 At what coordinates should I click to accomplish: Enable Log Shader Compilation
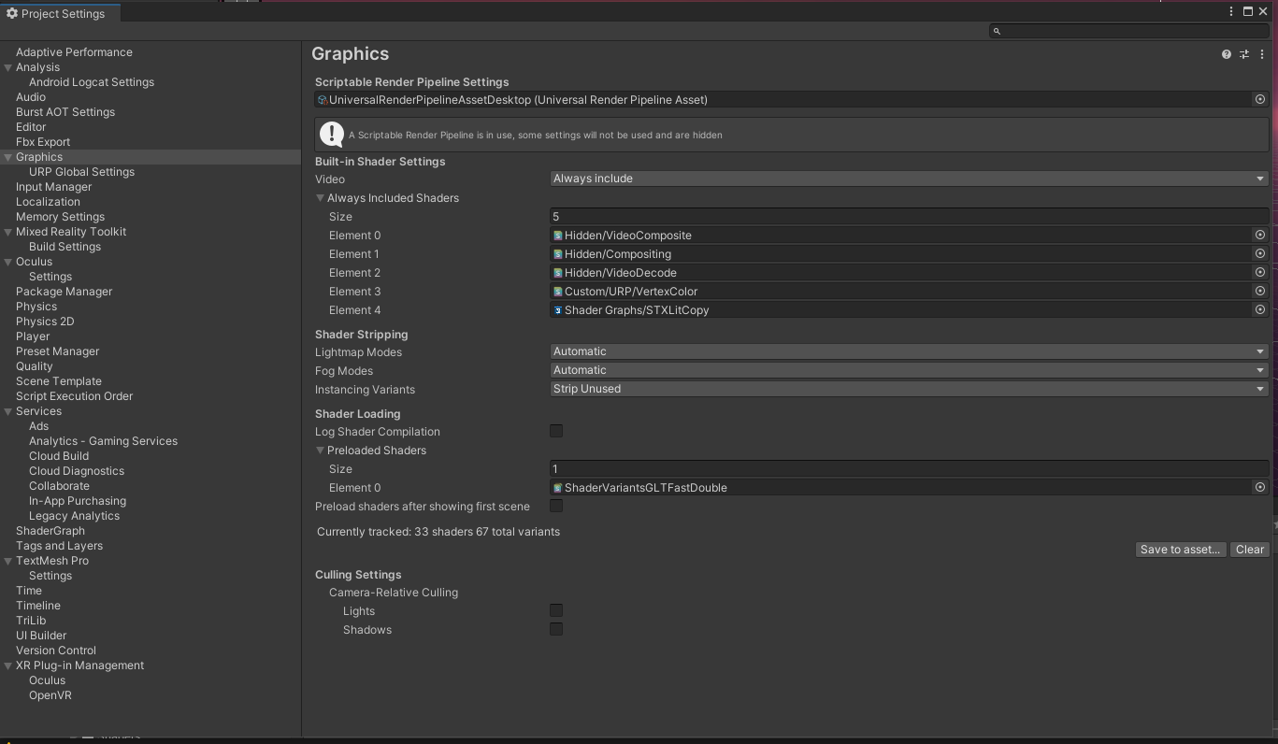click(556, 430)
